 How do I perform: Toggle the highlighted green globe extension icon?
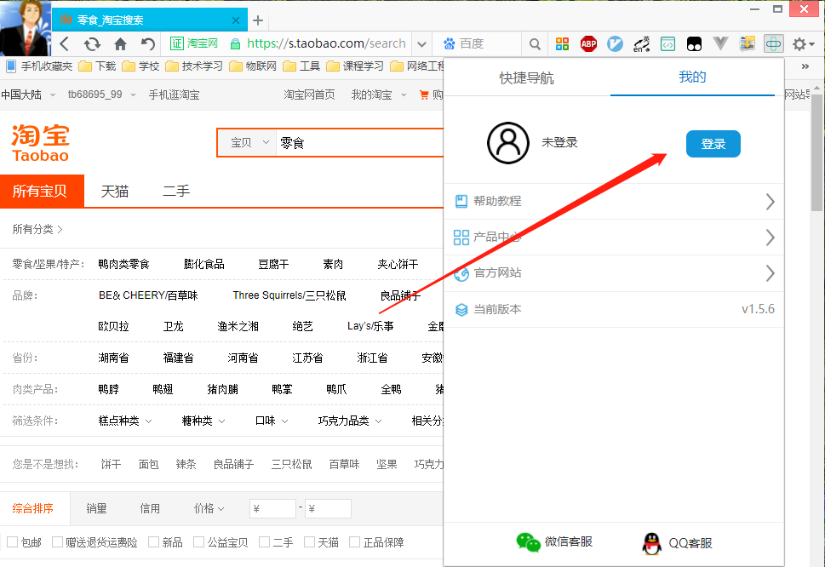(x=773, y=44)
